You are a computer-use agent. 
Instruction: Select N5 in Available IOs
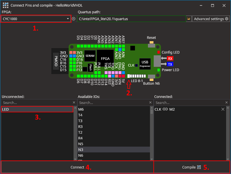tap(114, 144)
